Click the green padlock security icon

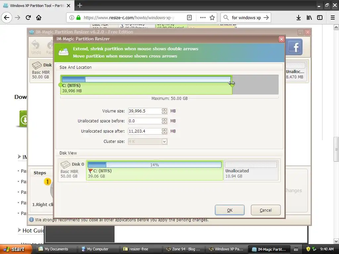(x=78, y=18)
